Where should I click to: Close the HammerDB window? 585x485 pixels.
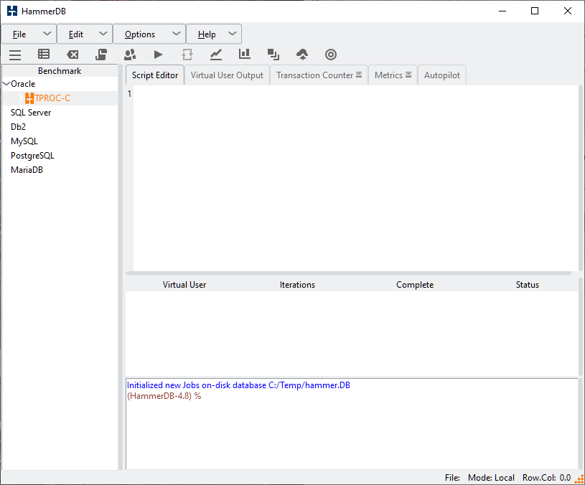click(x=568, y=11)
